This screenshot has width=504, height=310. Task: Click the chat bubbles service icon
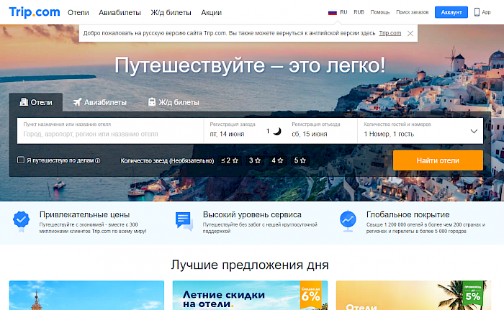pyautogui.click(x=184, y=221)
